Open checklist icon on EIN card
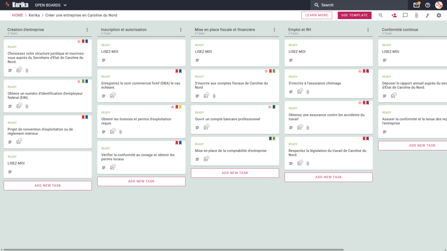This screenshot has width=447, height=251. pyautogui.click(x=19, y=106)
